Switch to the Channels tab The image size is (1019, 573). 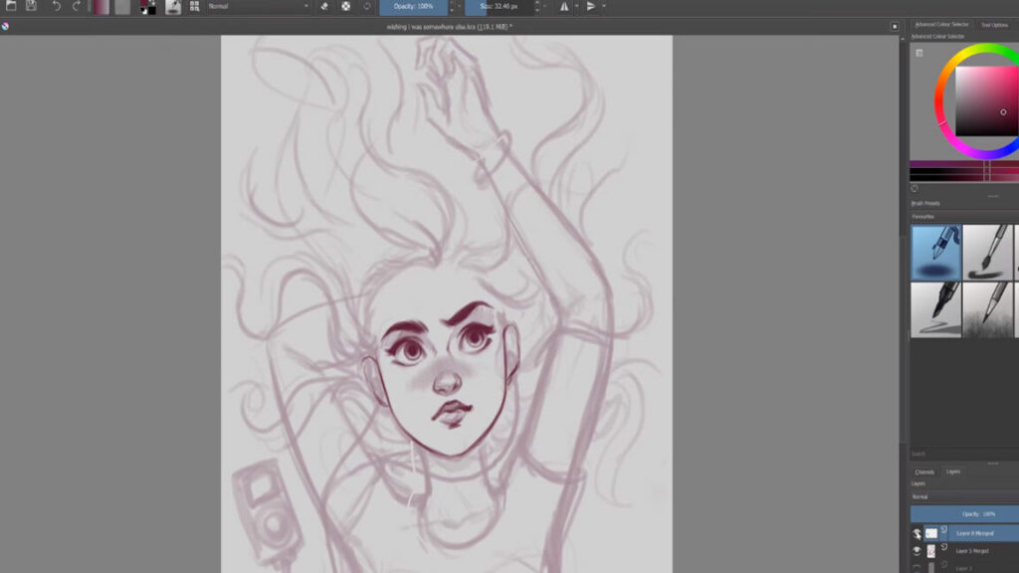[924, 472]
